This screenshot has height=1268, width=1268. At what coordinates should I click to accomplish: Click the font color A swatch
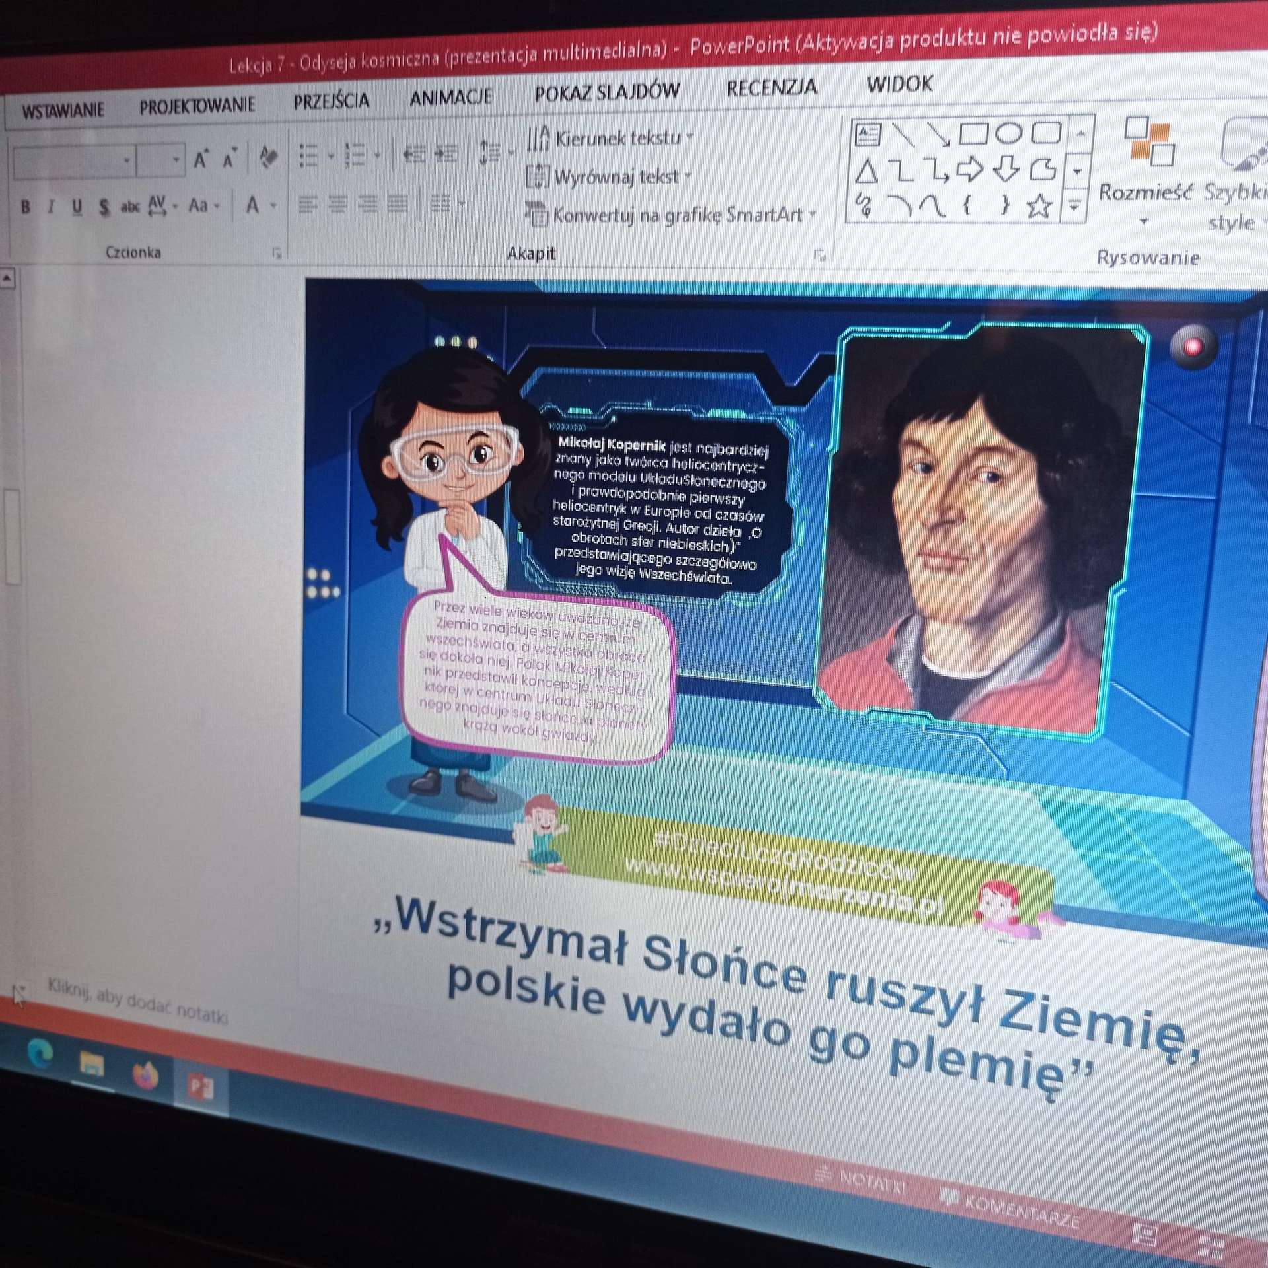pyautogui.click(x=252, y=205)
